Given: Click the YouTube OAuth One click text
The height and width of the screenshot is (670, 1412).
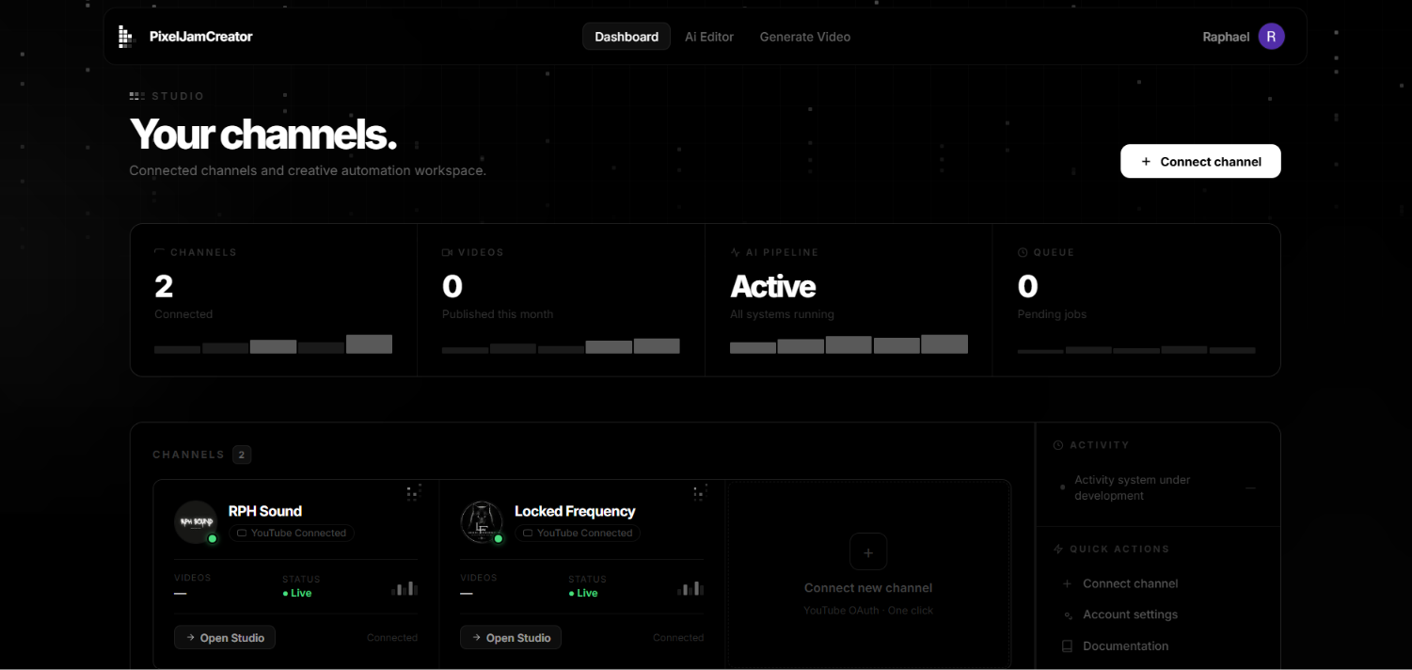Looking at the screenshot, I should coord(868,611).
